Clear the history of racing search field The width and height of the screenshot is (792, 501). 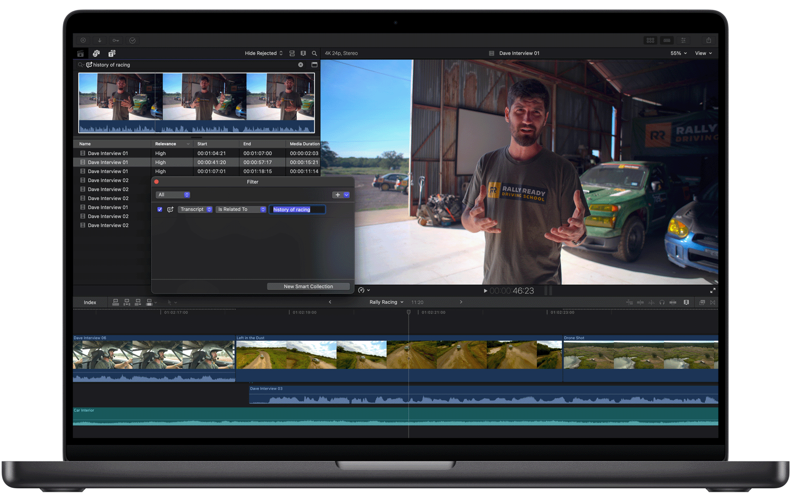[x=301, y=65]
